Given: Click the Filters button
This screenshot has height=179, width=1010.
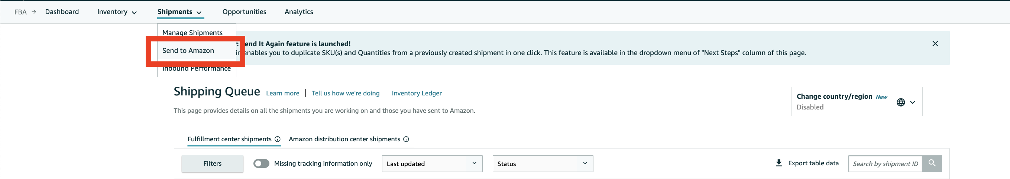Looking at the screenshot, I should coord(212,164).
